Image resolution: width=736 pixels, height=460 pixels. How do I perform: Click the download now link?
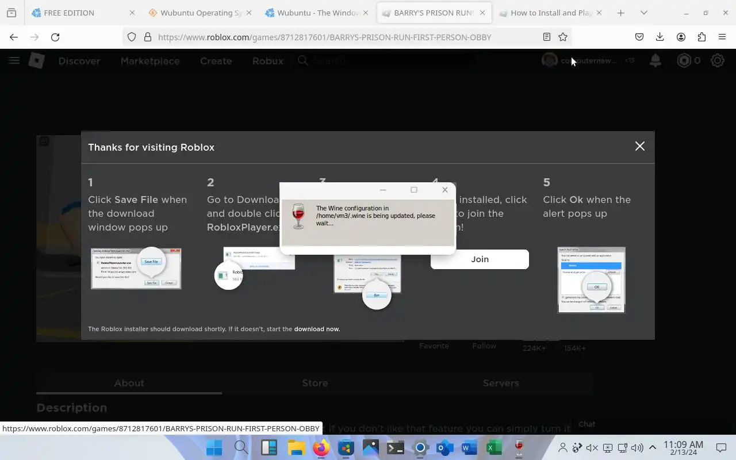tap(317, 329)
